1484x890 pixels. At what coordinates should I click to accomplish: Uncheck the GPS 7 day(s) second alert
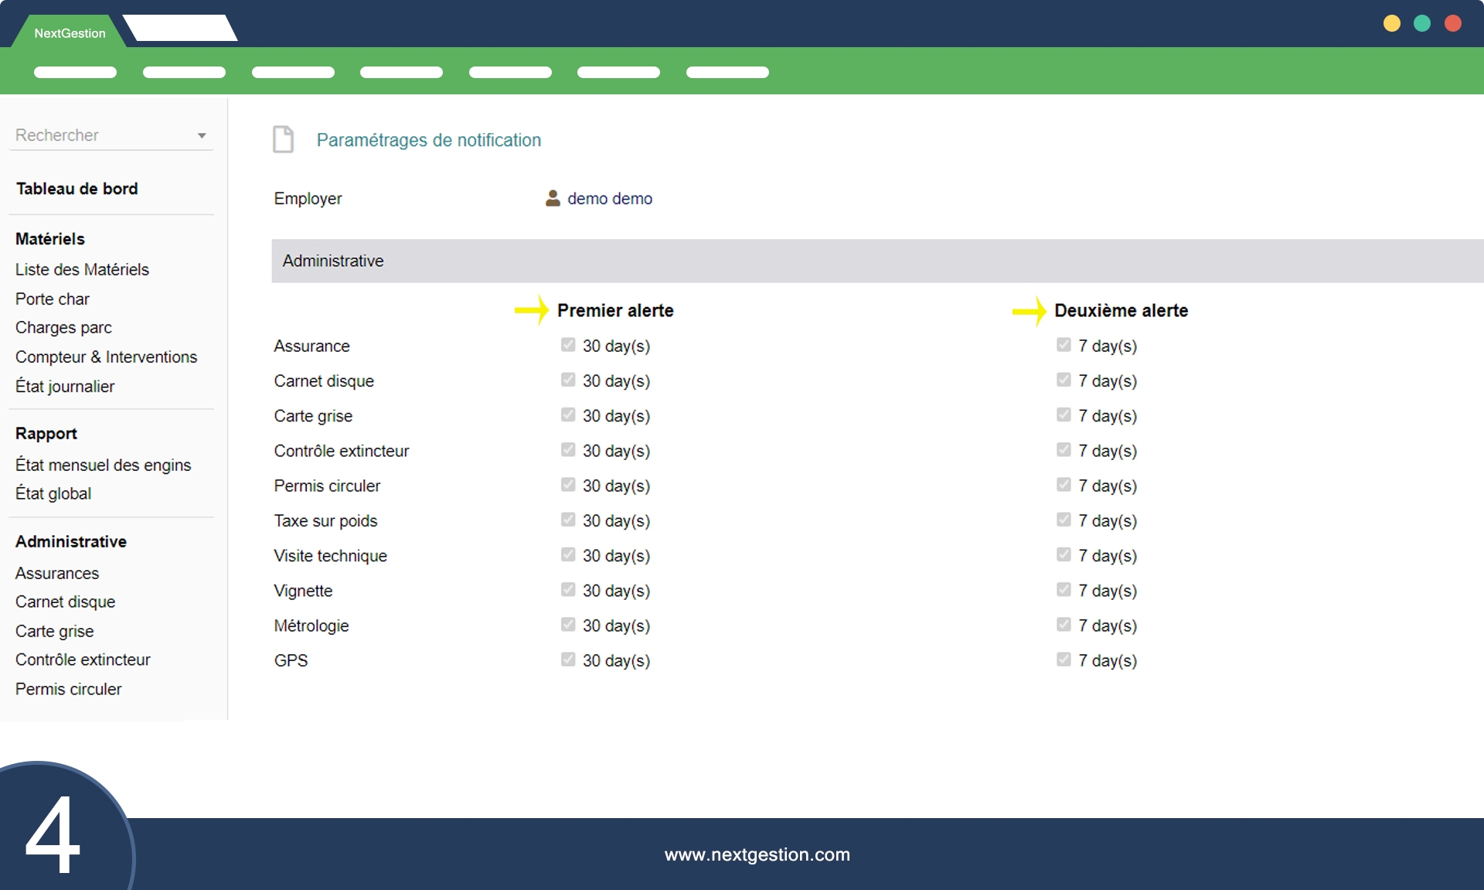point(1064,660)
